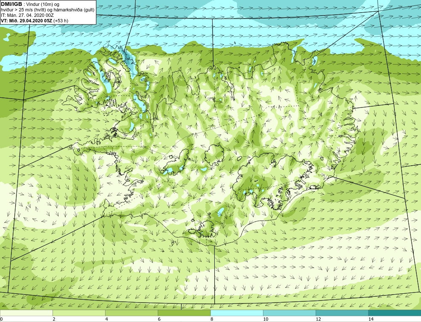The image size is (421, 322).
Task: Click the 4–6 m/s green legend swatch
Action: coord(131,313)
